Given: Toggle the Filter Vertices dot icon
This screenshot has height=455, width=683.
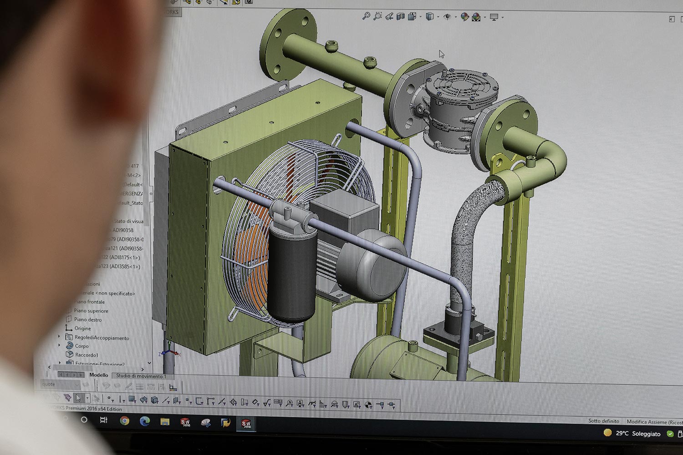Looking at the screenshot, I should tap(110, 399).
